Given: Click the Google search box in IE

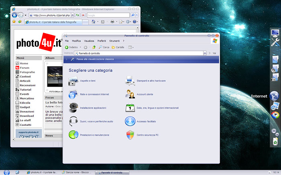Looking at the screenshot, I should 108,15.
